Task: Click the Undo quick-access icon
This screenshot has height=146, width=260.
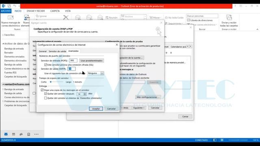Action: pyautogui.click(x=15, y=6)
